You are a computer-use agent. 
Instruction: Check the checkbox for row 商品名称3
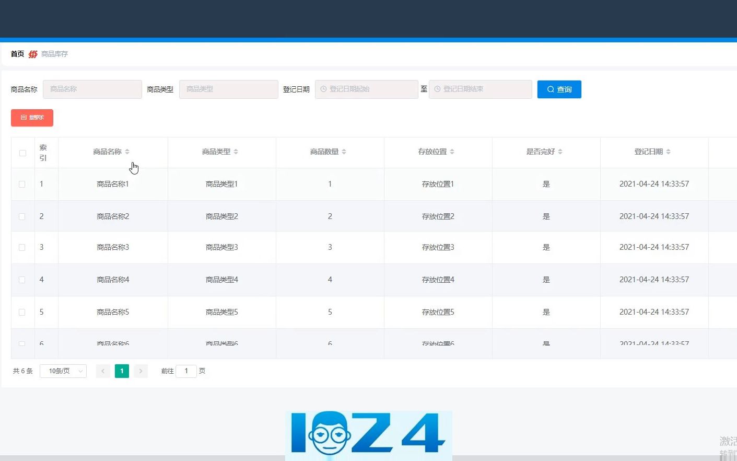click(x=22, y=247)
